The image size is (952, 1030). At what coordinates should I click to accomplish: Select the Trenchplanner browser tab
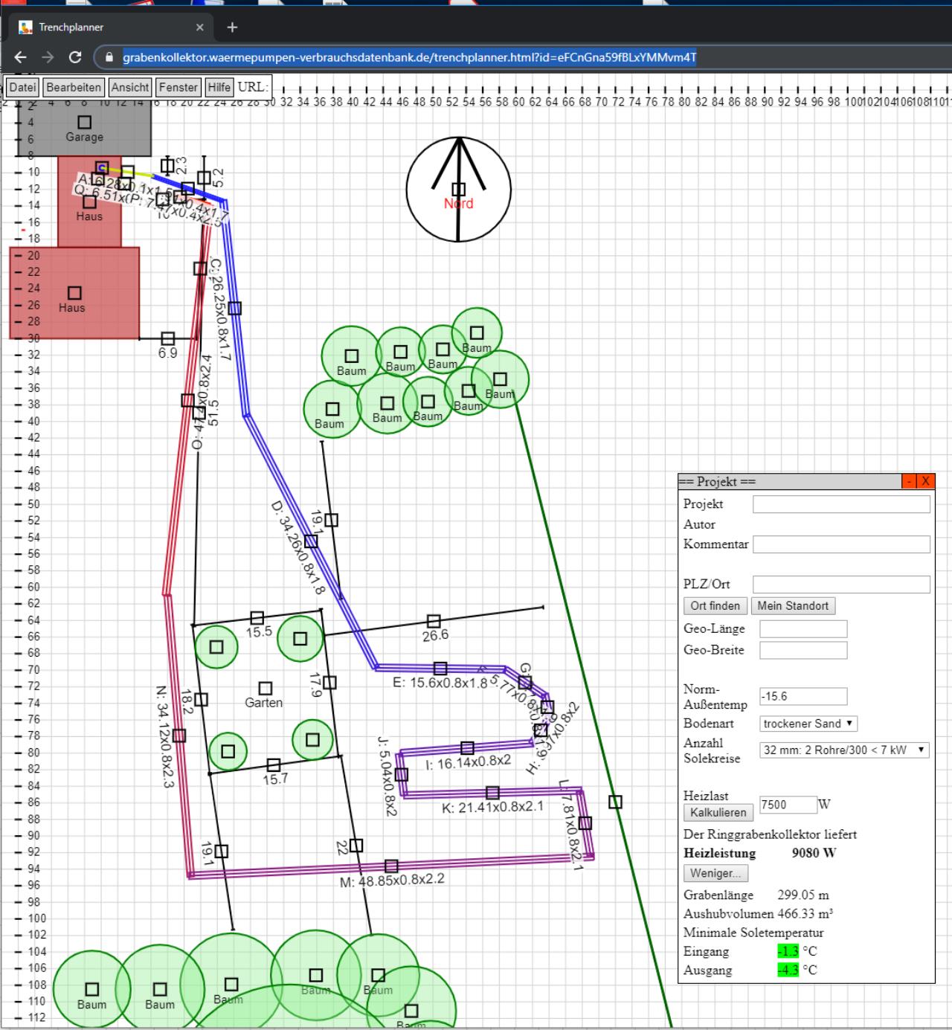tap(112, 28)
